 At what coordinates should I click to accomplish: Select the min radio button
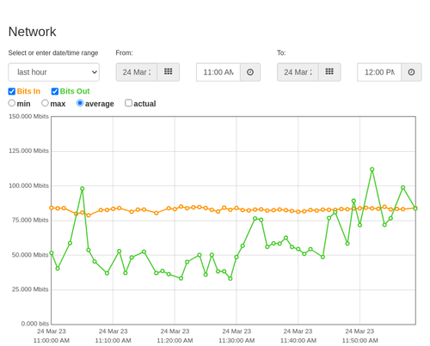click(x=11, y=103)
